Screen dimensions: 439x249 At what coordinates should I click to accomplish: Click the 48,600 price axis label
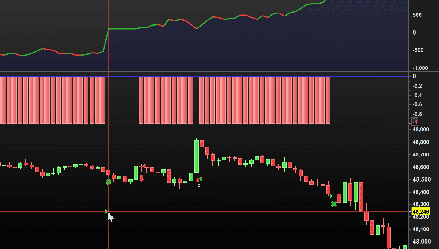click(x=421, y=167)
